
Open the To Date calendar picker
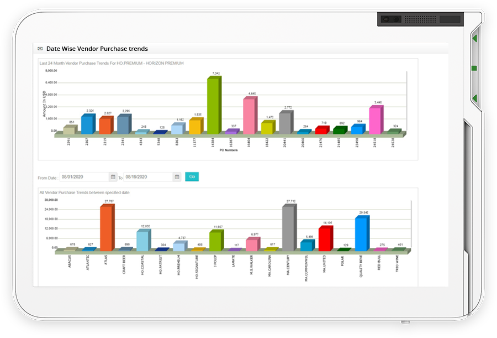click(x=177, y=177)
